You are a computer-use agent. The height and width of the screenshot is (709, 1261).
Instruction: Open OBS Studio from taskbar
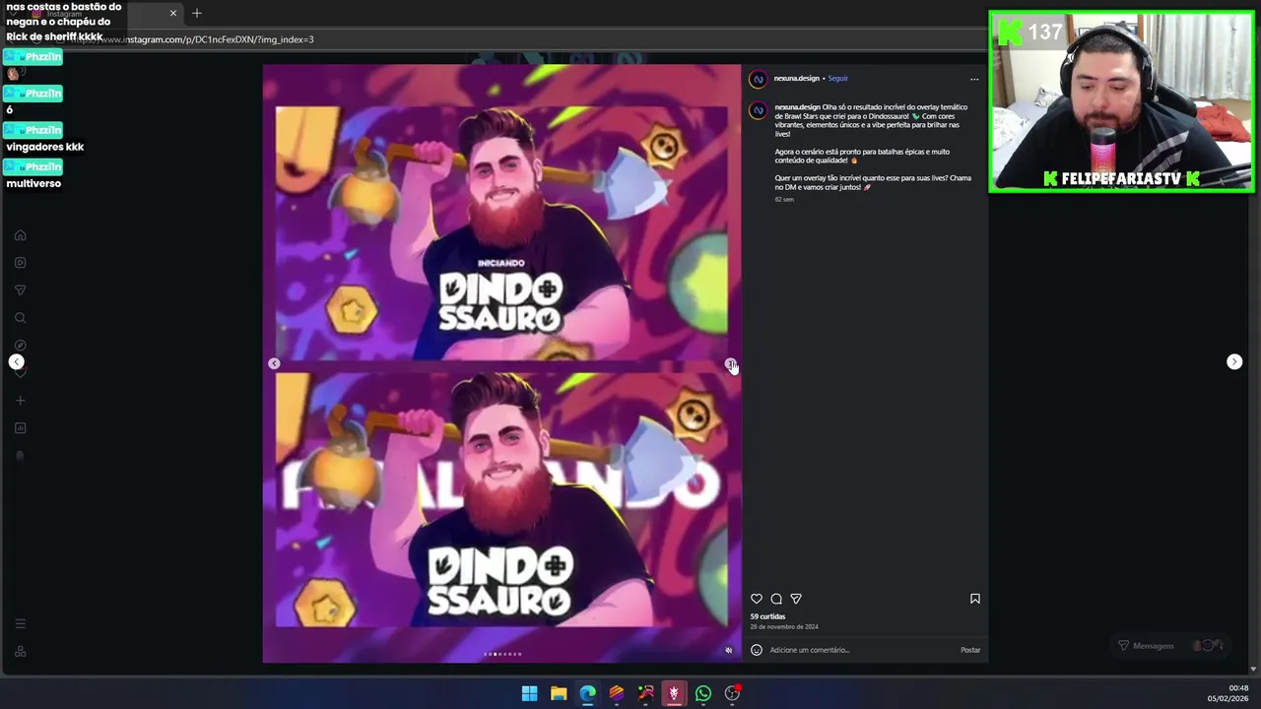tap(732, 693)
